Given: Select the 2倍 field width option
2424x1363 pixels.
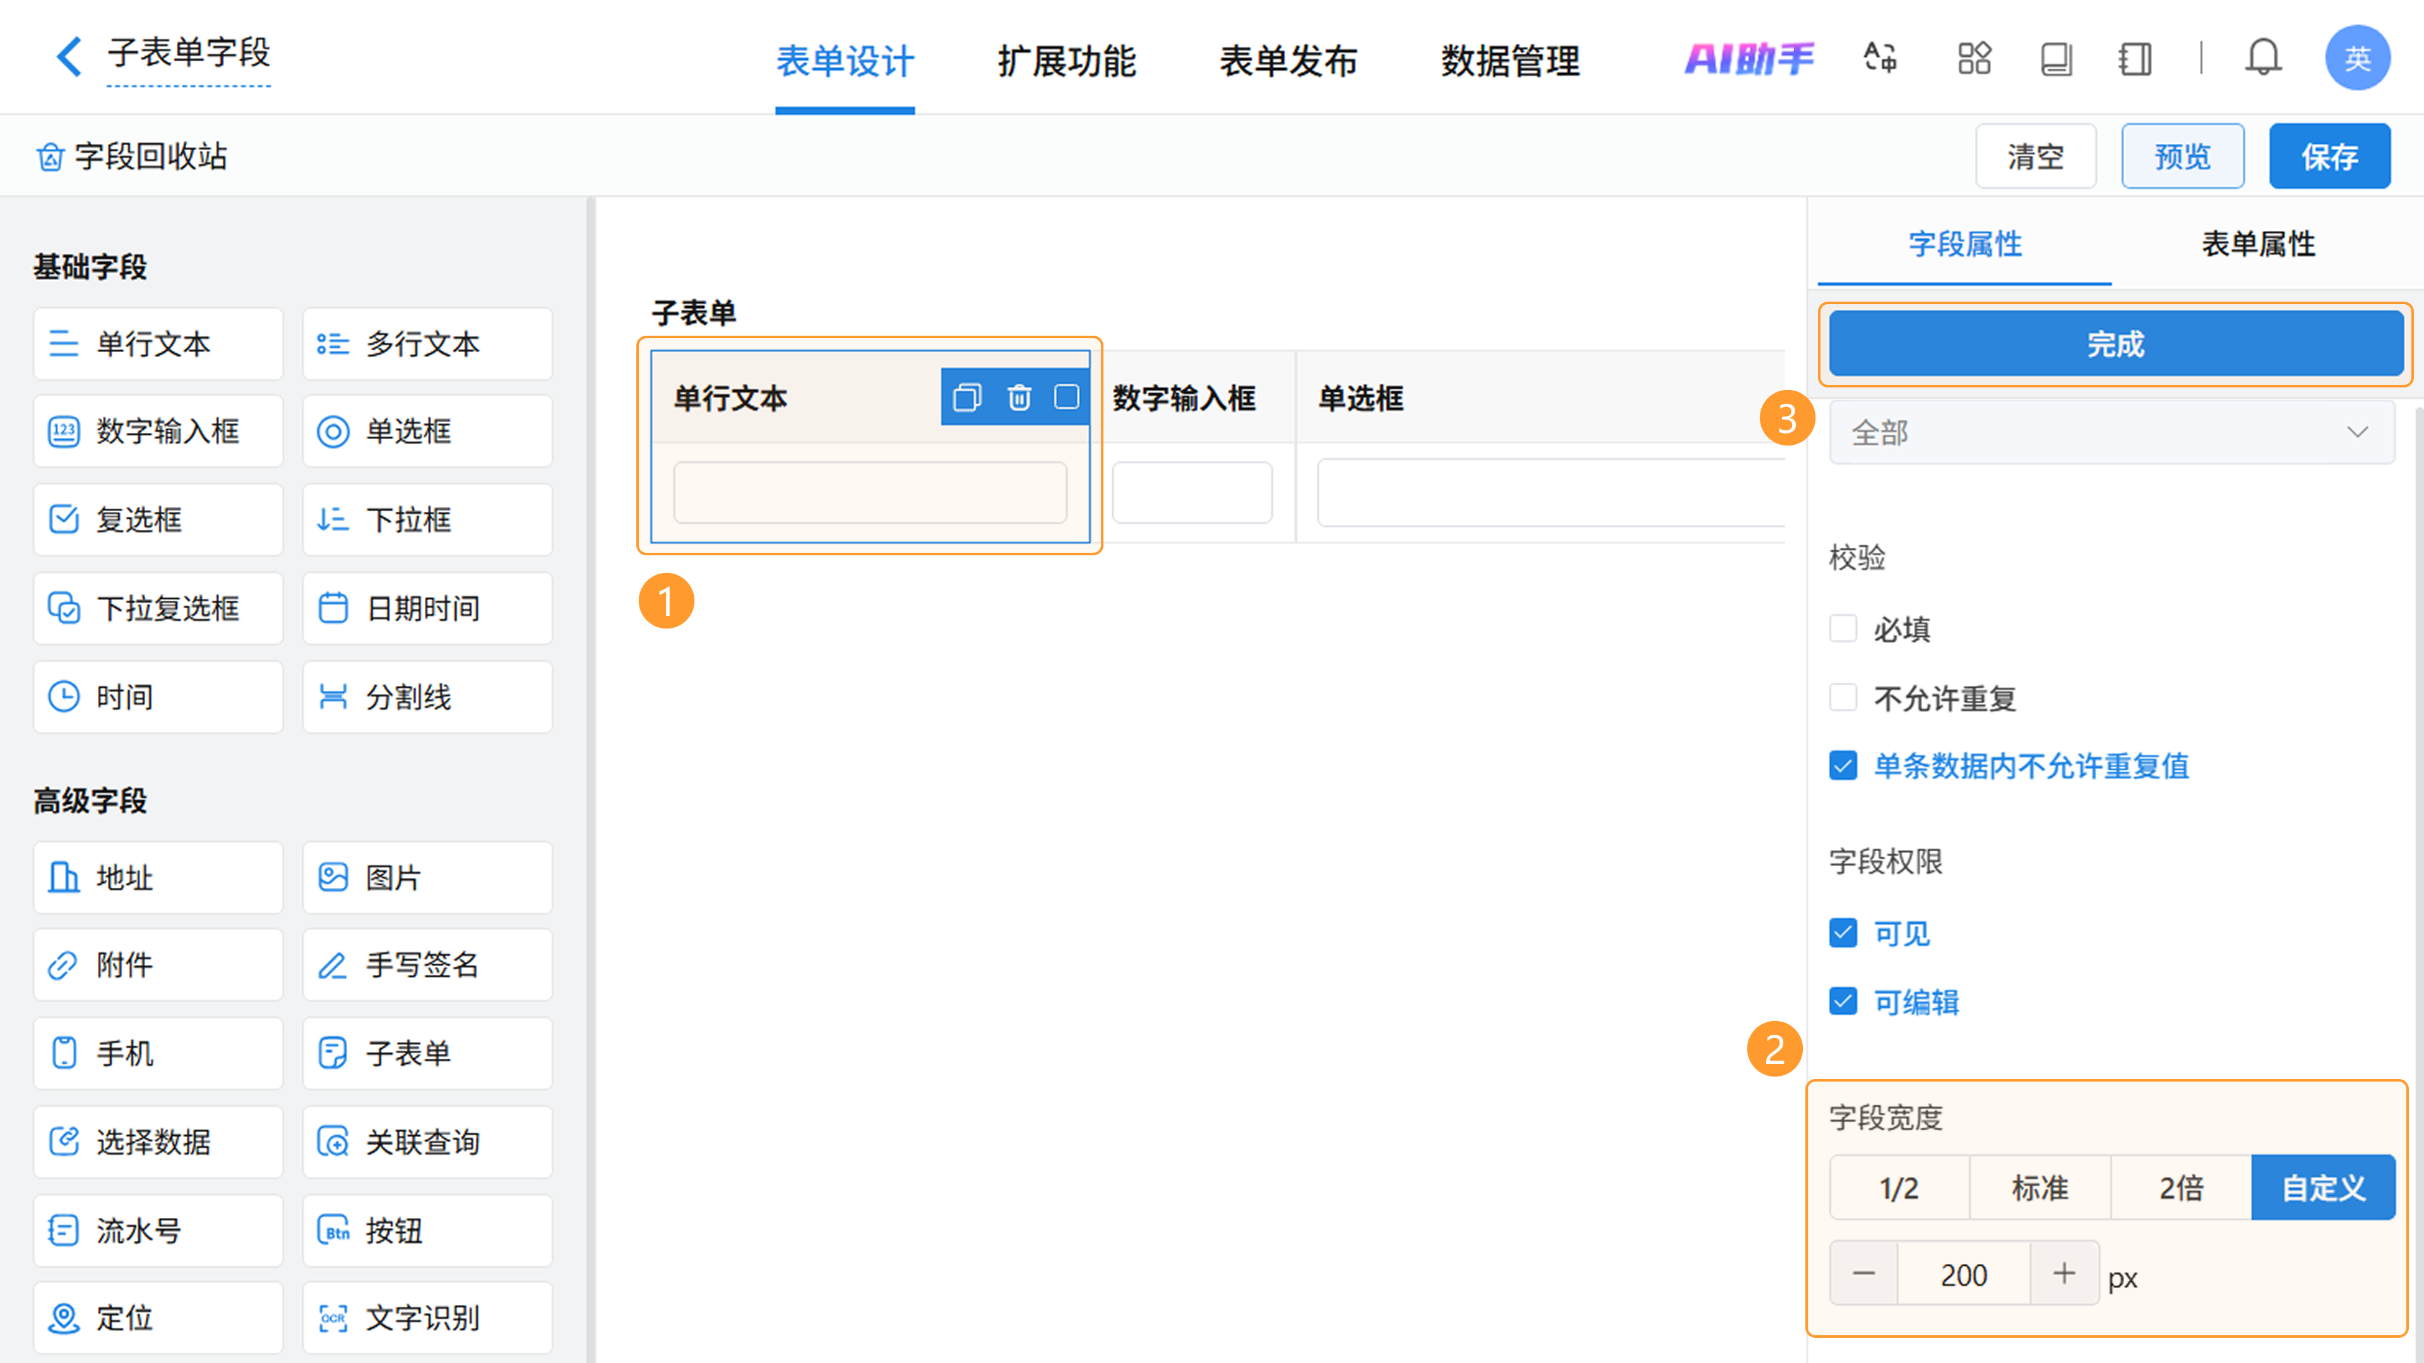Looking at the screenshot, I should (x=2180, y=1188).
